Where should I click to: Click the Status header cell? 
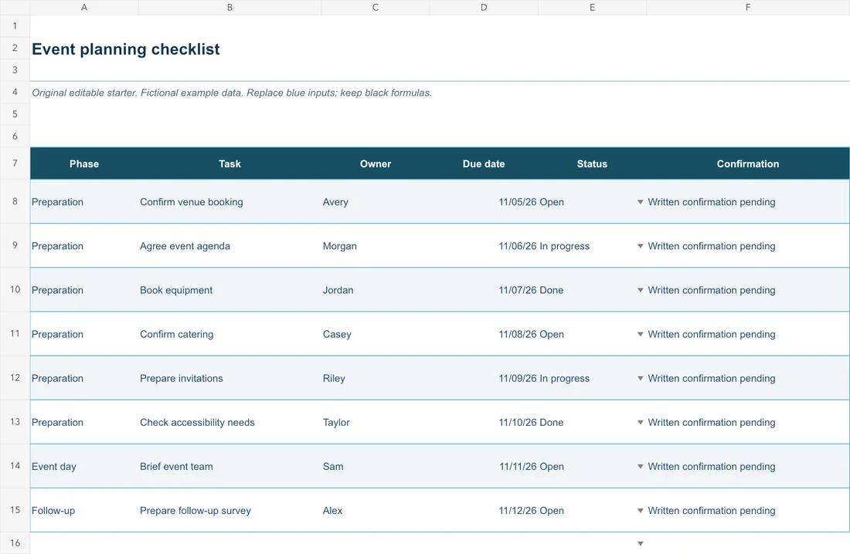(x=592, y=164)
